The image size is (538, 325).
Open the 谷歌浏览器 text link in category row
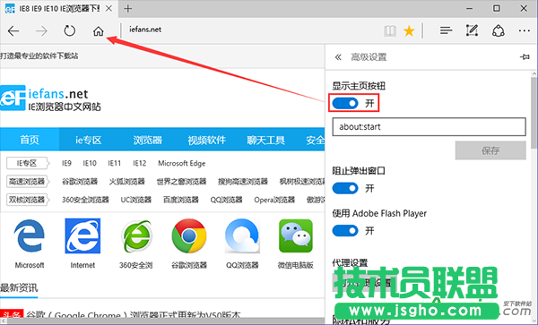click(80, 182)
